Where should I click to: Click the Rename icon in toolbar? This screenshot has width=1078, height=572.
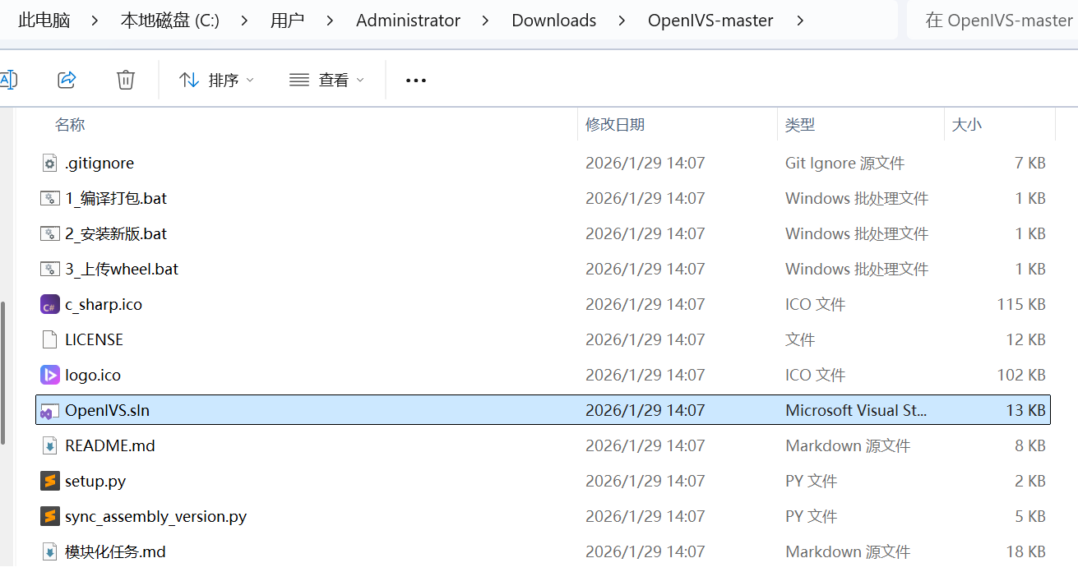point(8,80)
